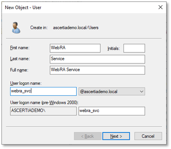Image resolution: width=171 pixels, height=149 pixels.
Task: Click the User logon name label
Action: click(26, 83)
